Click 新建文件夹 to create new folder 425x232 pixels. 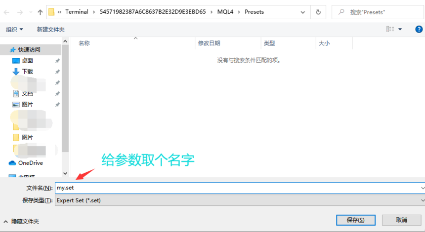pyautogui.click(x=50, y=30)
